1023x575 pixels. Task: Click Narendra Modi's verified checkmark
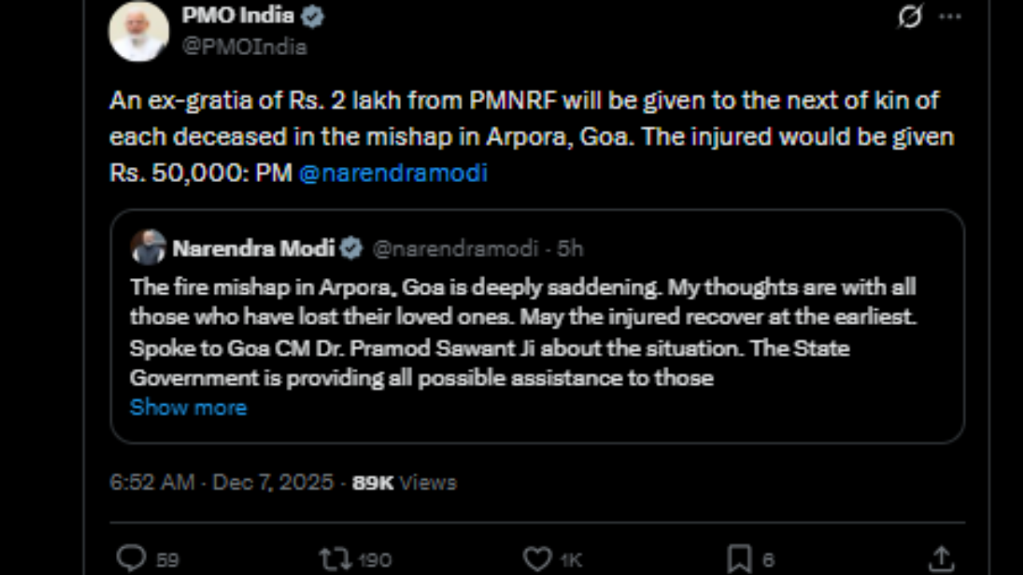(348, 248)
